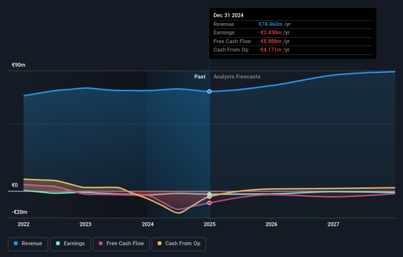Click the Free Cash Flow label in tooltip
The image size is (403, 257).
(232, 41)
